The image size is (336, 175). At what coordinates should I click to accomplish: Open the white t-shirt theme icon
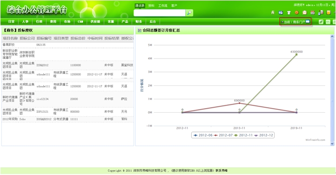point(289,13)
